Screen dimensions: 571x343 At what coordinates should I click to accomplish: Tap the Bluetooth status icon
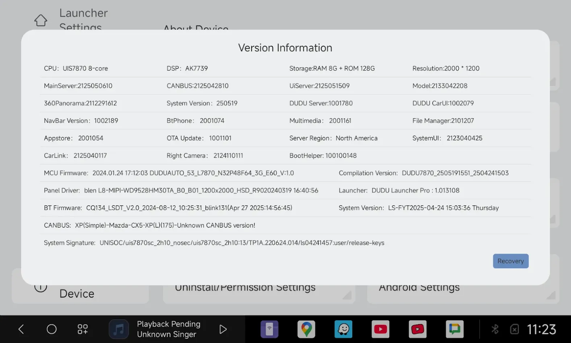[x=495, y=329]
